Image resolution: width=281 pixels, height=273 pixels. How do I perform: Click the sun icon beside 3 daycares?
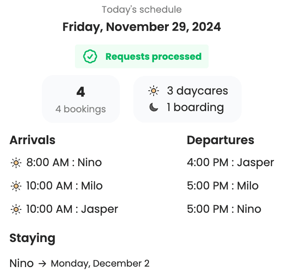point(154,91)
